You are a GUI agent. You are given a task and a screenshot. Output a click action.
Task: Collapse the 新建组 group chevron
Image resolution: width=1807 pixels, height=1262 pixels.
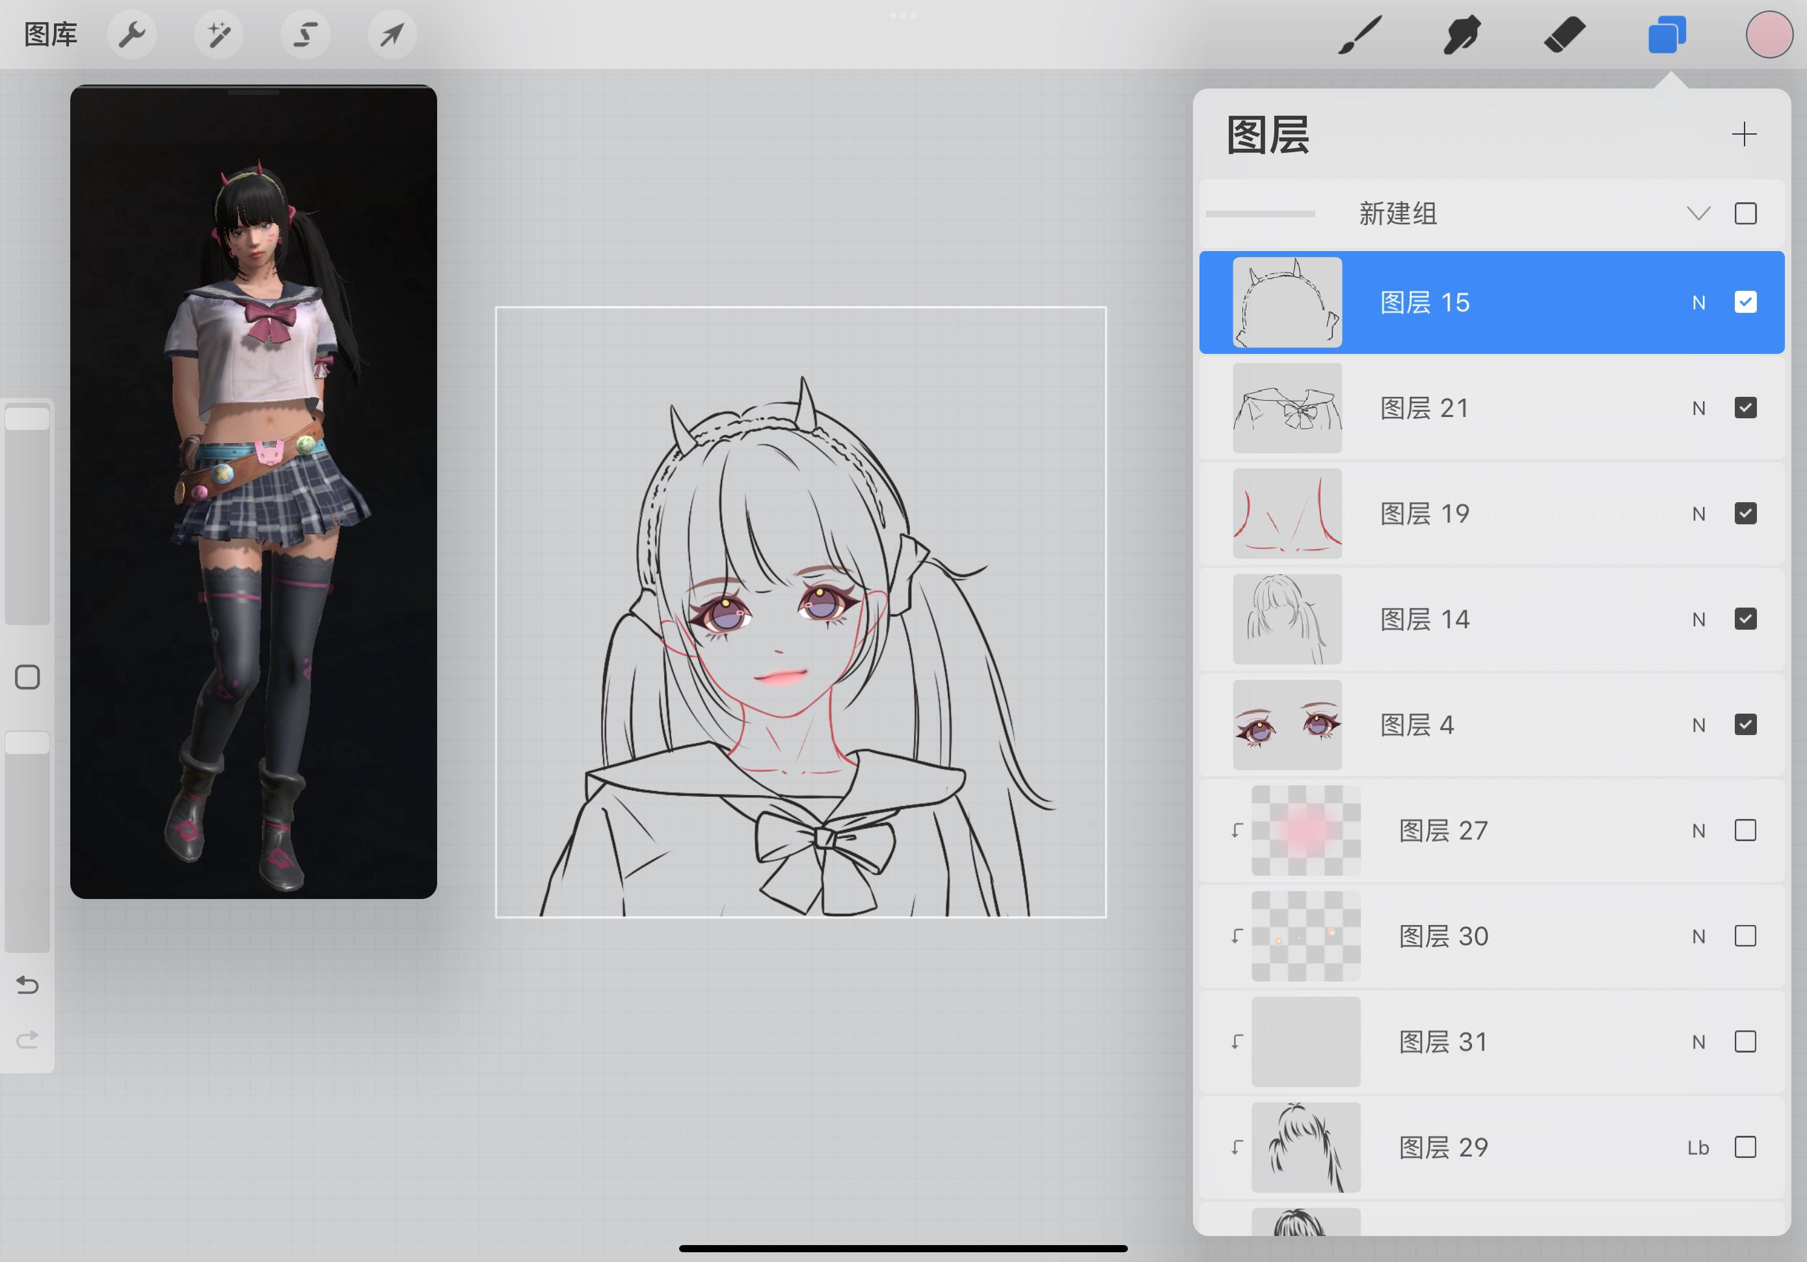click(x=1698, y=213)
